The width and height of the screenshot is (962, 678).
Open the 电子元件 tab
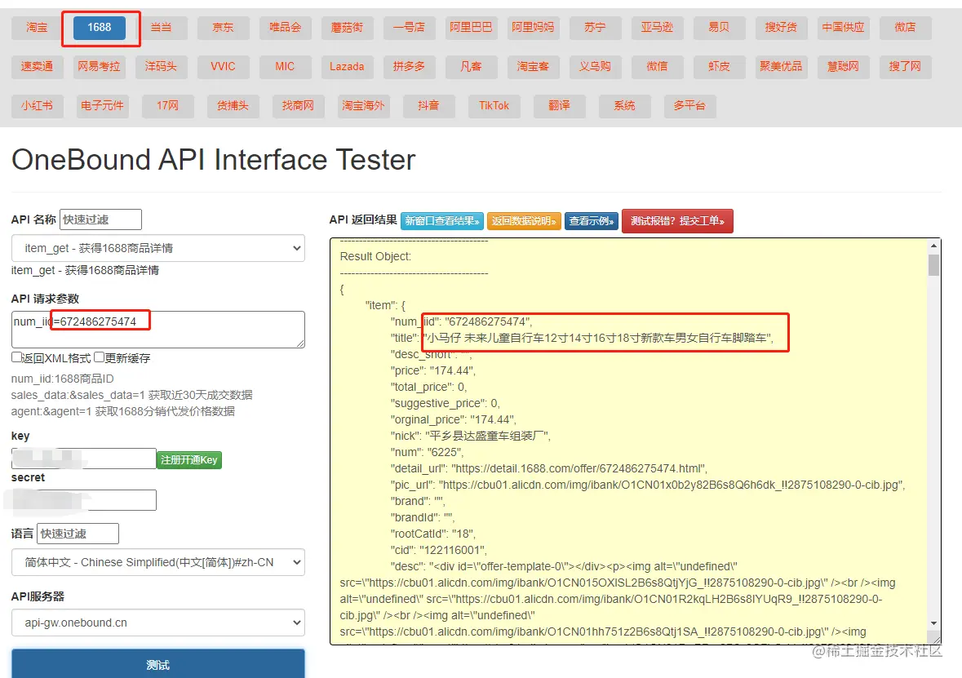click(103, 106)
